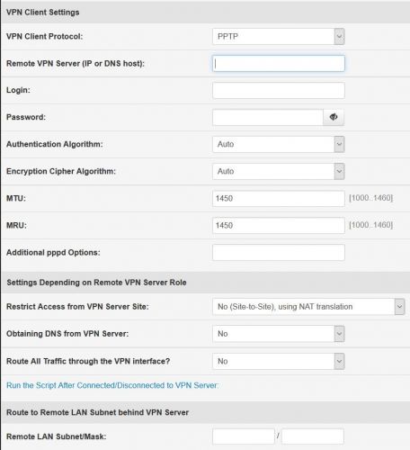Open the VPN Client Protocol dropdown
This screenshot has height=450, width=410.
point(279,36)
